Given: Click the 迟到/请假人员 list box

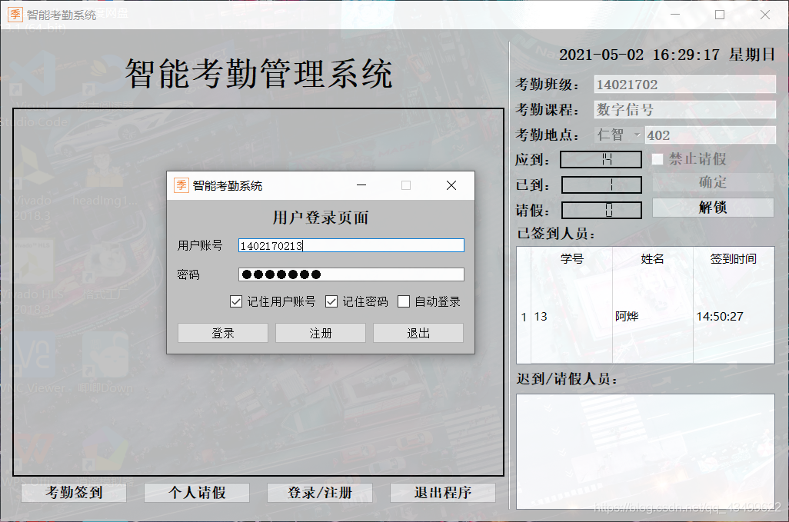Looking at the screenshot, I should pos(646,451).
